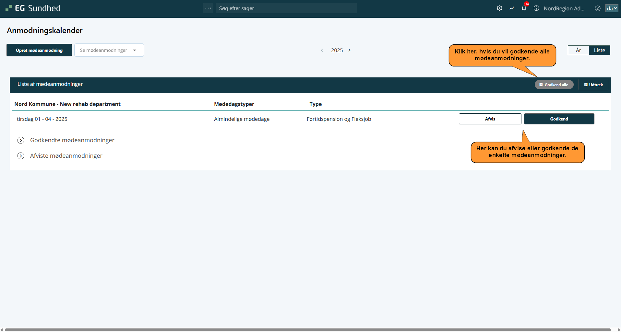Viewport: 621px width, 332px height.
Task: Open the three-dots menu beside search
Action: click(x=208, y=8)
